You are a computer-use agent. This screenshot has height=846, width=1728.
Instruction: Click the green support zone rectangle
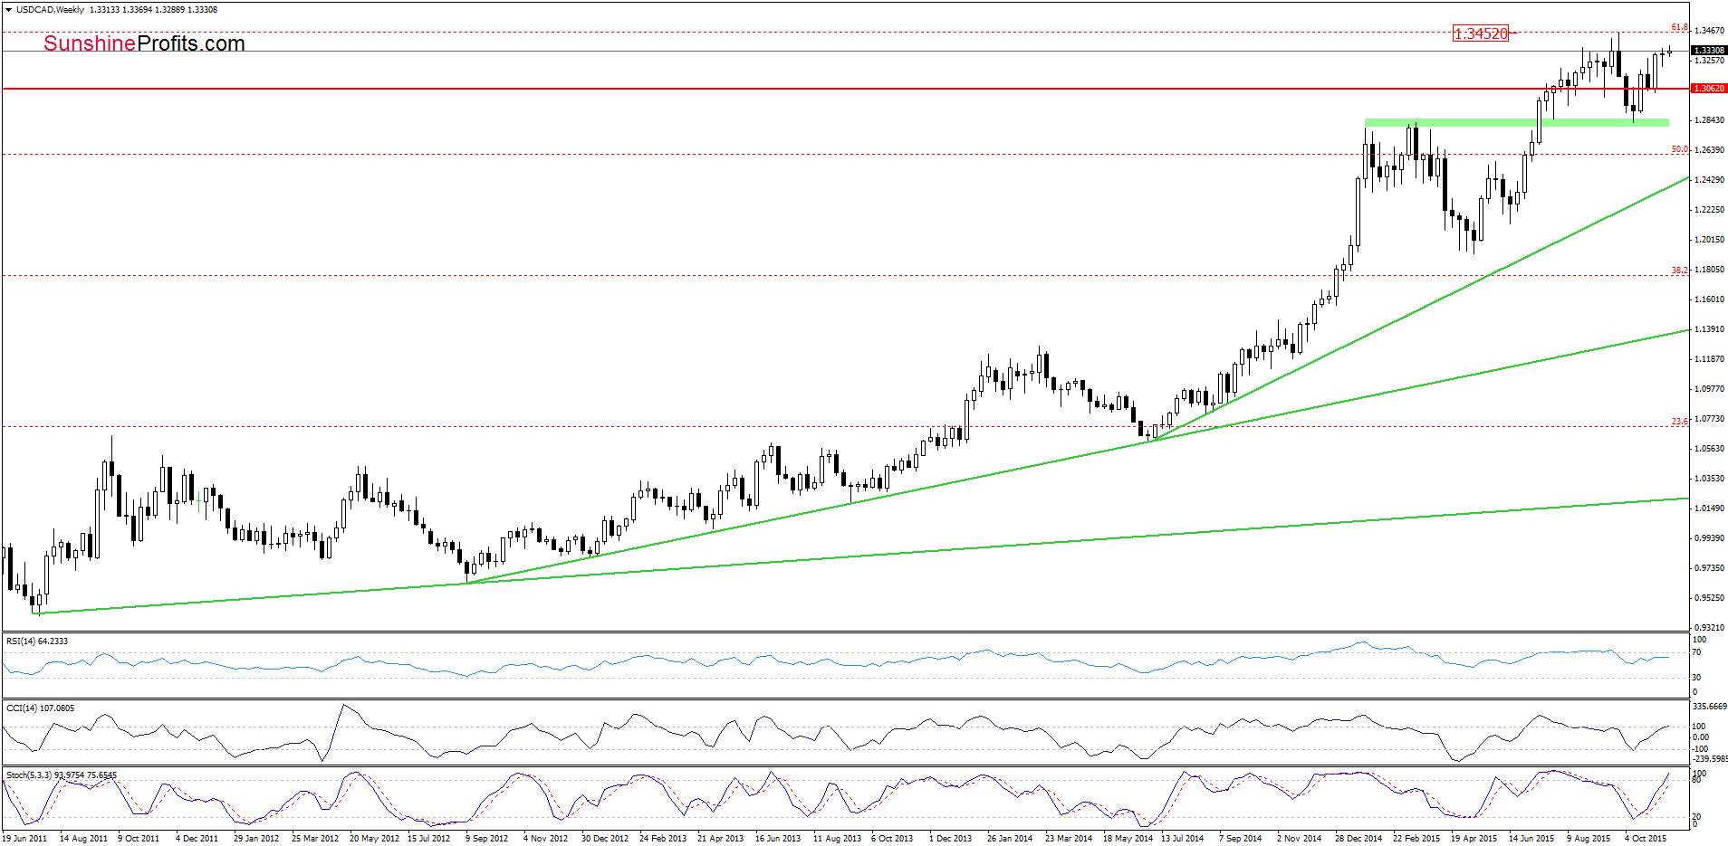(x=1517, y=122)
